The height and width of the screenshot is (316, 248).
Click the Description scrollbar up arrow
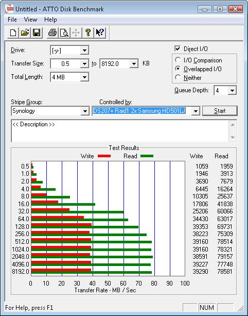[x=233, y=125]
